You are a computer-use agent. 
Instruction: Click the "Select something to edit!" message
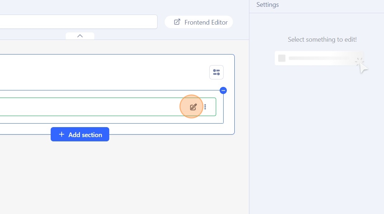coord(322,40)
